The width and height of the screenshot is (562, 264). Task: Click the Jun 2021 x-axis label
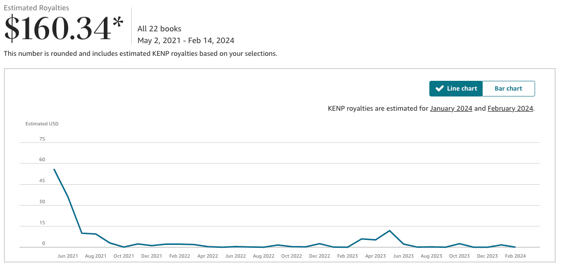(x=68, y=256)
